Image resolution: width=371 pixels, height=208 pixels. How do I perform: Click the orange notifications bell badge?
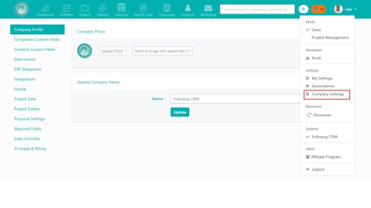(318, 9)
